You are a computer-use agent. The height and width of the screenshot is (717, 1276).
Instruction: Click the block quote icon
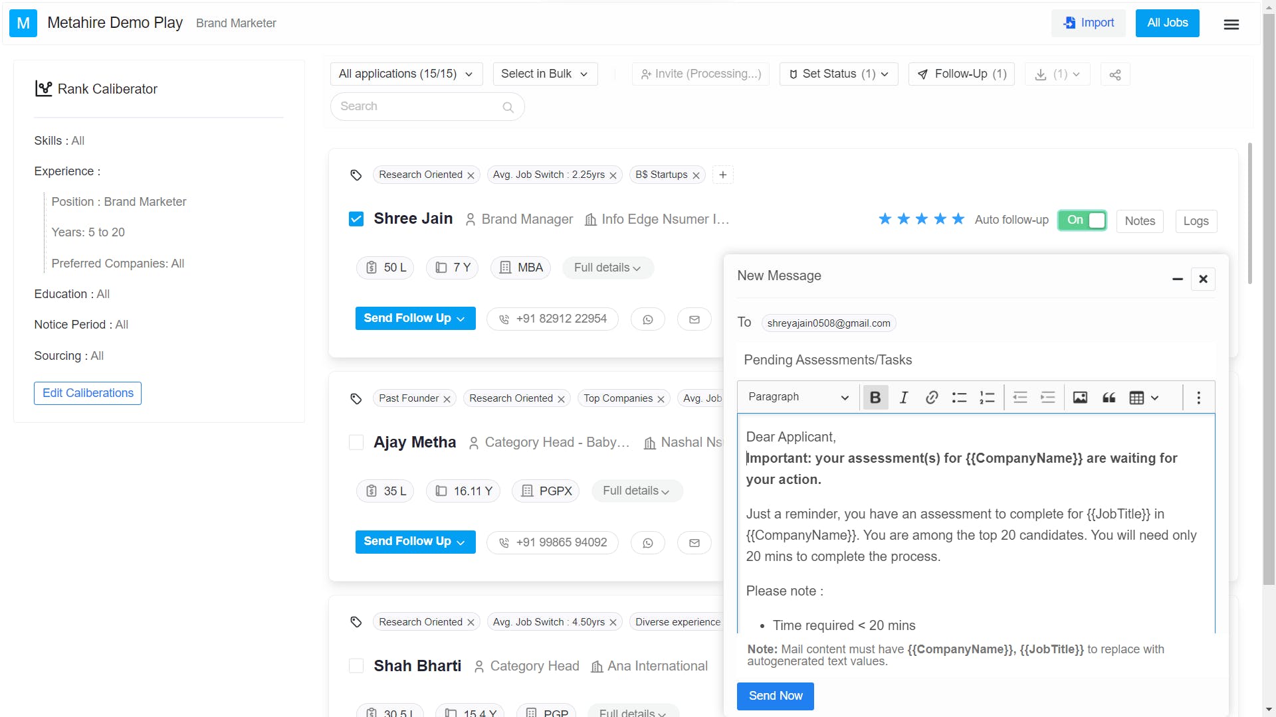tap(1109, 398)
